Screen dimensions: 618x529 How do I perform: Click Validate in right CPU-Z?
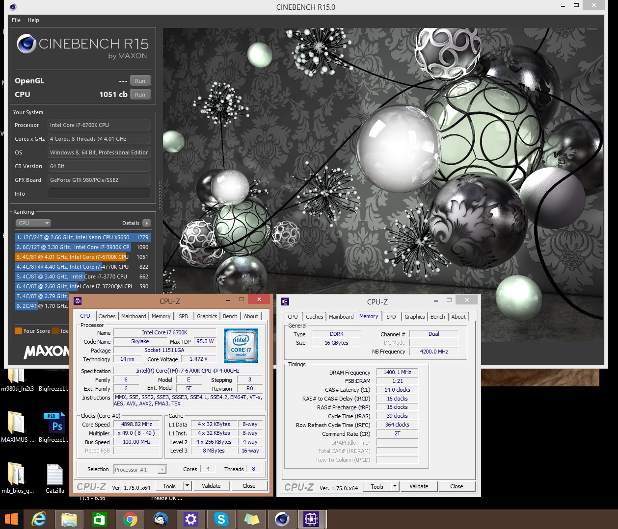(x=419, y=486)
